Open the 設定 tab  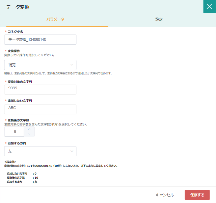[x=159, y=19]
